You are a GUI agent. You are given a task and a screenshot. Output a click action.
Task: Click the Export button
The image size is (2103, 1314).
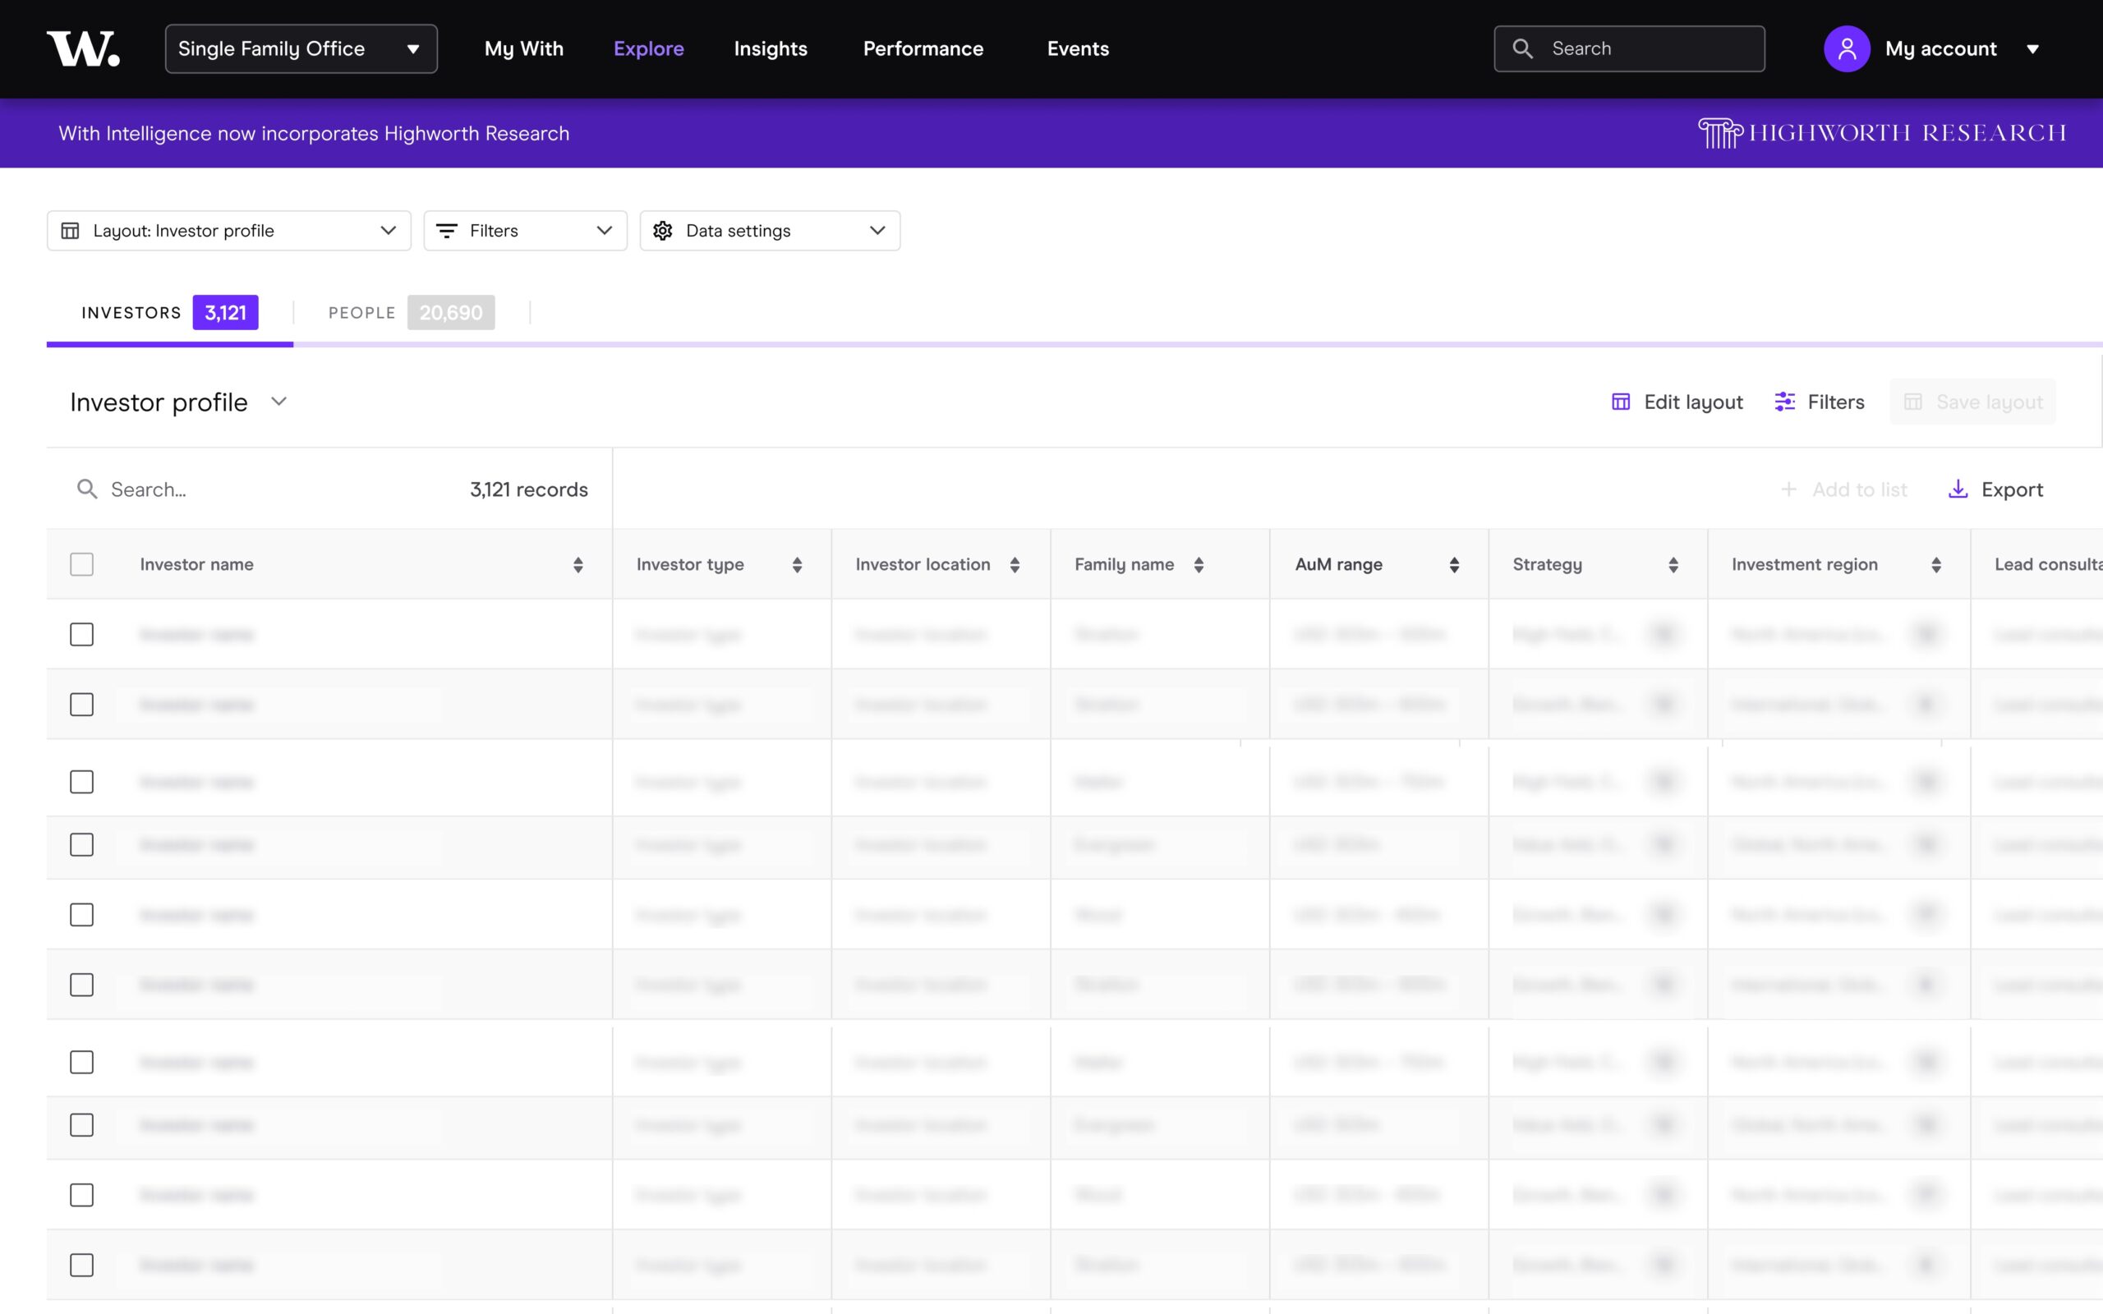coord(1996,489)
